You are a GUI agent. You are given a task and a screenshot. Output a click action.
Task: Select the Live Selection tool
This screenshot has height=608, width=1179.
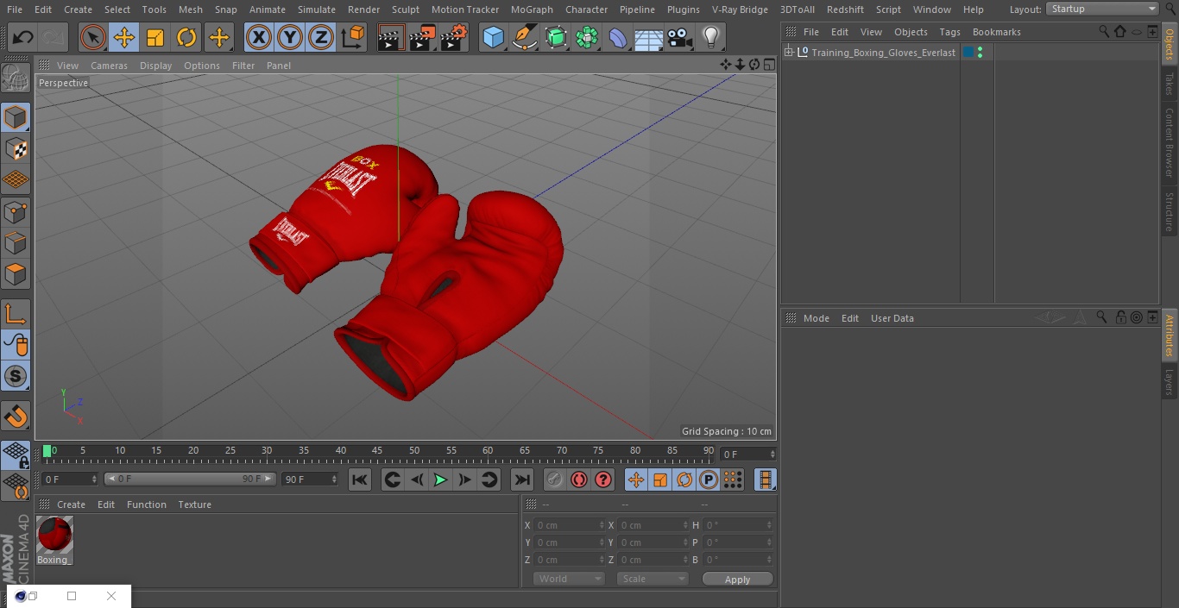tap(93, 37)
